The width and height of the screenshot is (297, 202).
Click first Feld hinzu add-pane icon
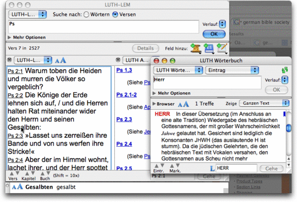195,48
